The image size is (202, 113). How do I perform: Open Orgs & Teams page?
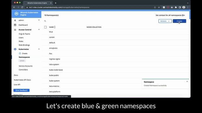point(24,34)
